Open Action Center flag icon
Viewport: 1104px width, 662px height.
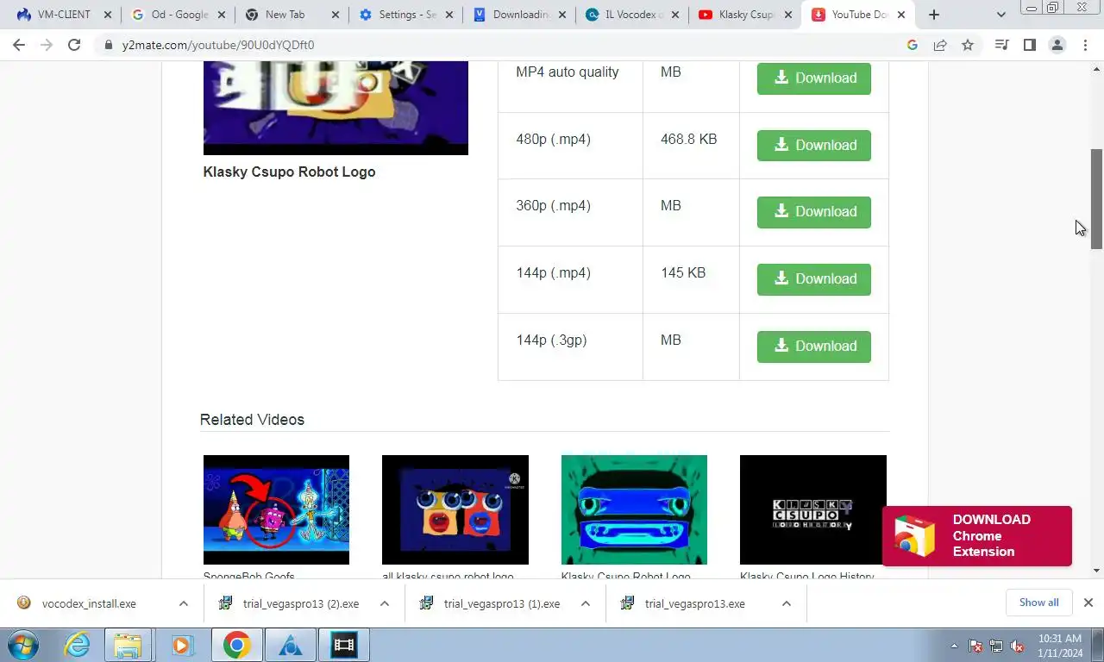coord(975,646)
